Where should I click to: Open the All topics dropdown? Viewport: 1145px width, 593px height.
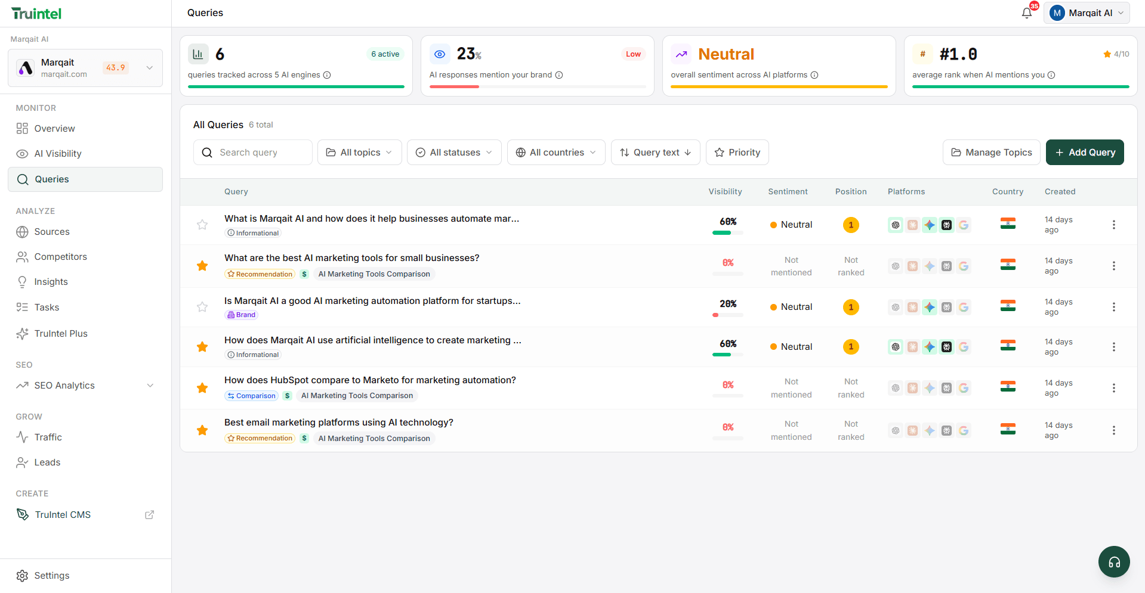[359, 153]
